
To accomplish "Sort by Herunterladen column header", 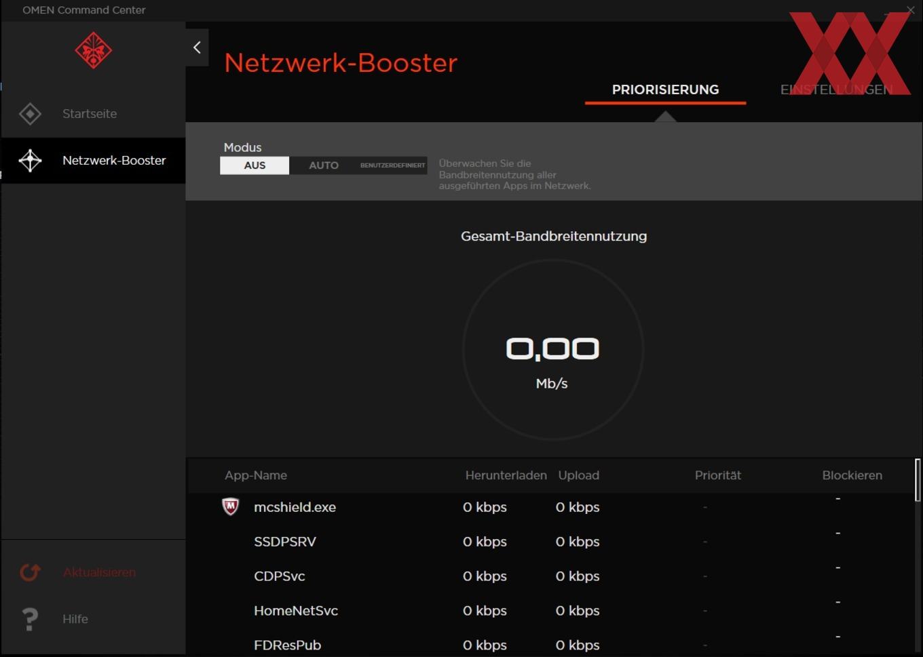I will click(x=506, y=475).
